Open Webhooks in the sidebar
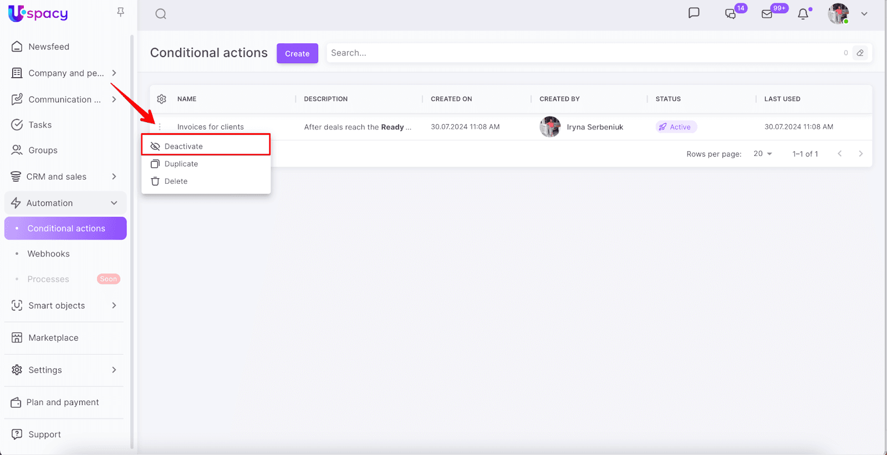Screen dimensions: 887x455 click(49, 254)
